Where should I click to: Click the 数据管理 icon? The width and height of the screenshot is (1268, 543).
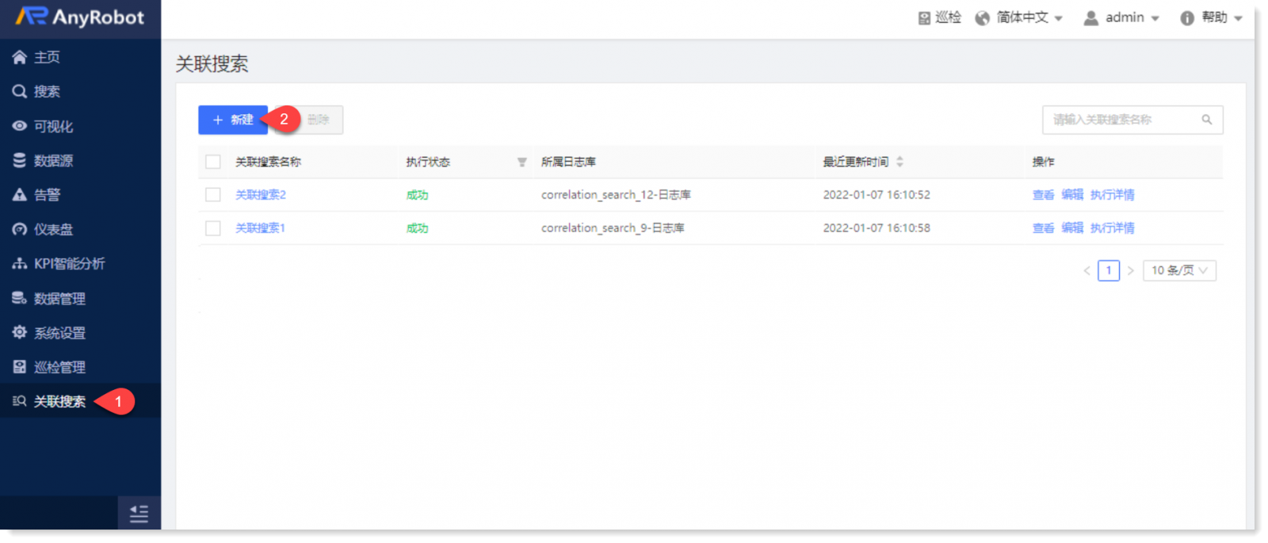pyautogui.click(x=20, y=298)
